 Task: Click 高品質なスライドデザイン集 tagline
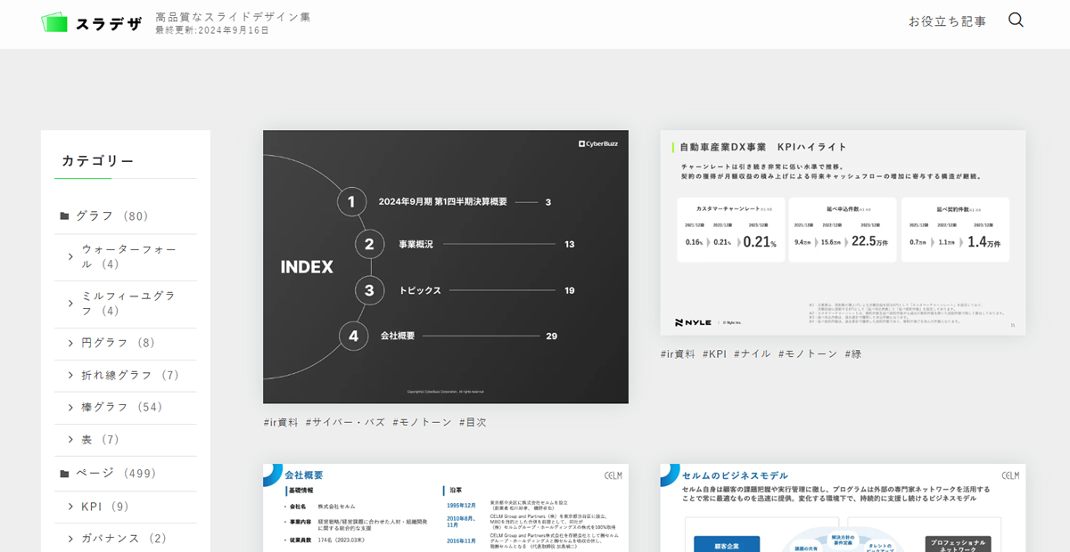233,17
